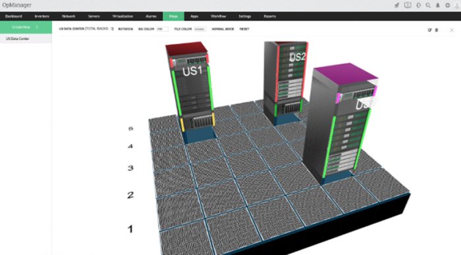Toggle ROTATION of the 3D view

click(x=126, y=29)
